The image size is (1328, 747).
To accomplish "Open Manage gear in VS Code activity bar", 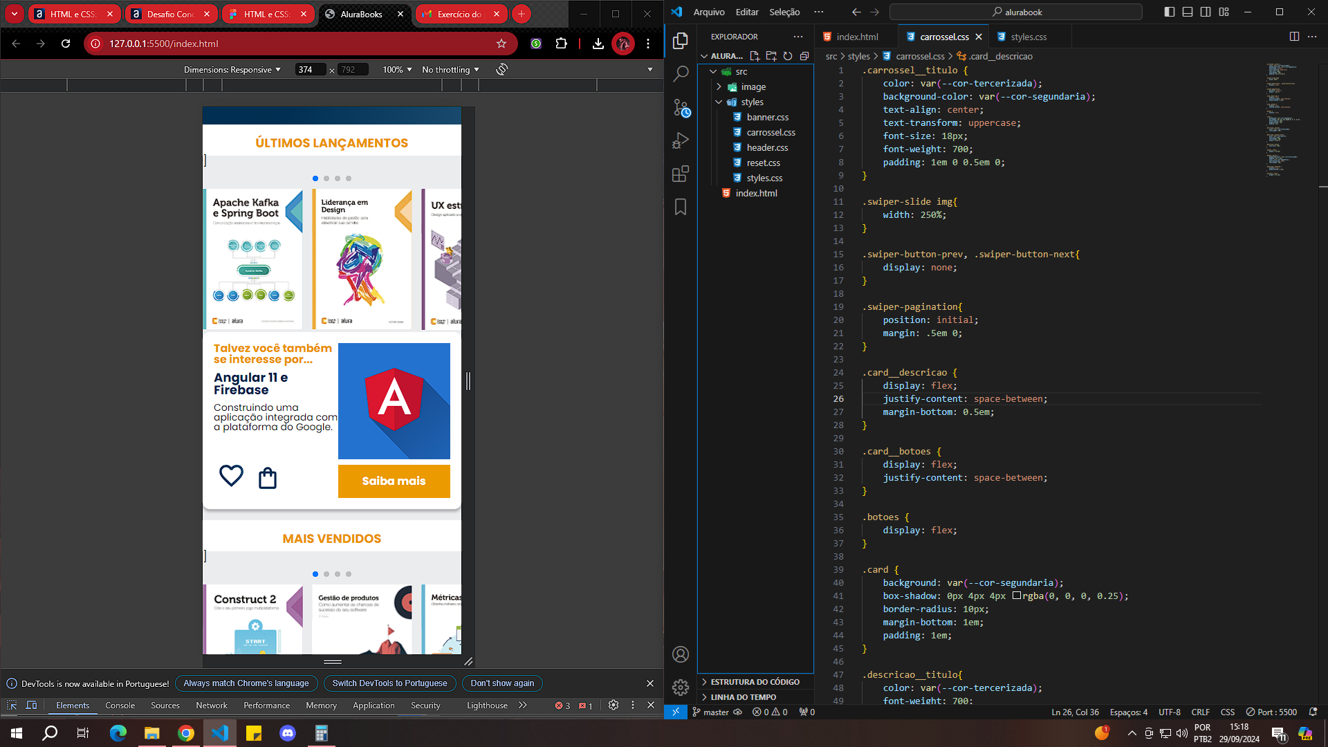I will click(681, 687).
